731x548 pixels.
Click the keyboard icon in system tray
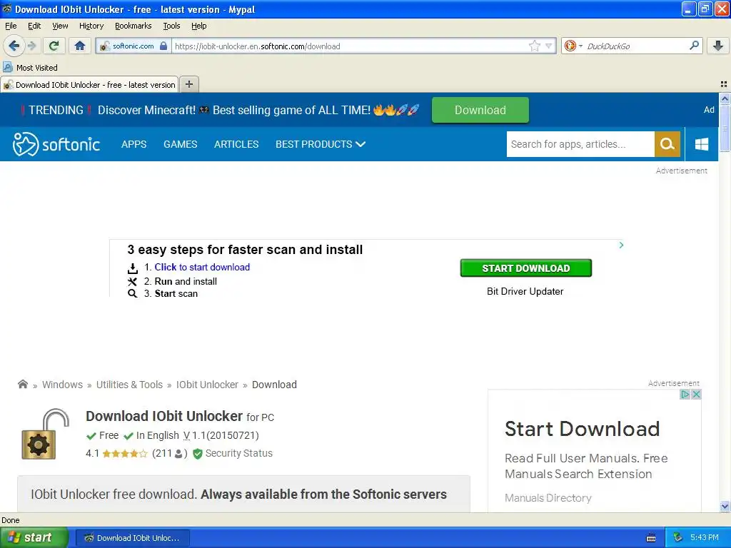tap(651, 538)
